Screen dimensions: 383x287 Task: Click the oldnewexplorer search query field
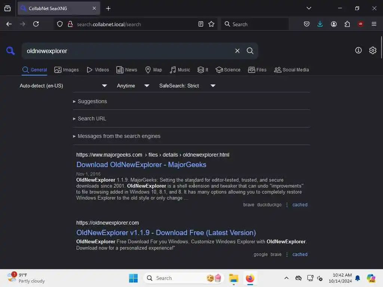click(x=127, y=51)
